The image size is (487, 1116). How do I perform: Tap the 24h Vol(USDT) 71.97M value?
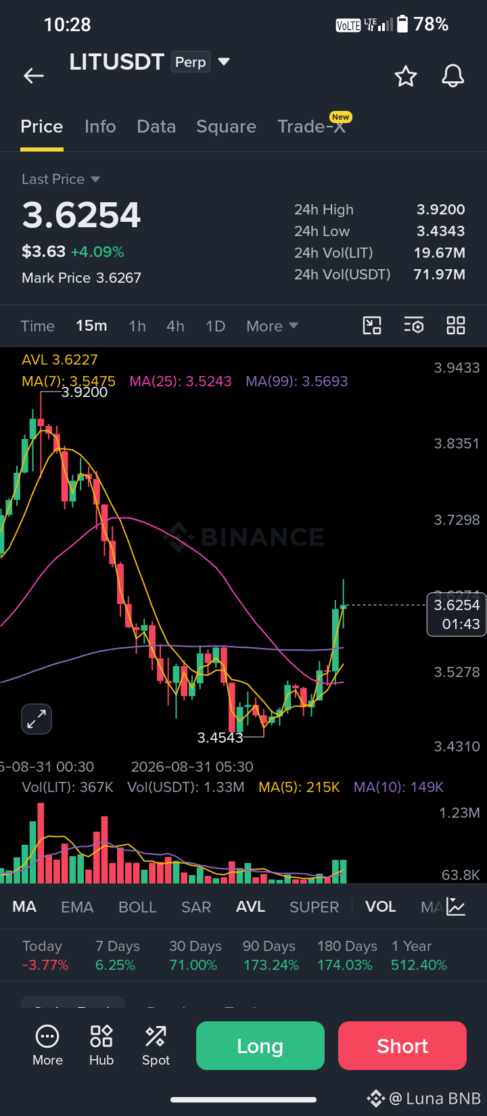pyautogui.click(x=440, y=275)
